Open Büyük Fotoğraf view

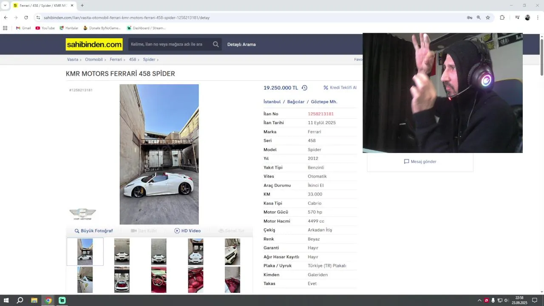pyautogui.click(x=94, y=231)
